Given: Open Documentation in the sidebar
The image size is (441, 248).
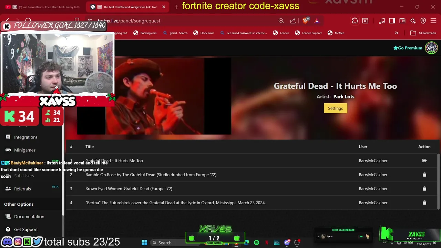Looking at the screenshot, I should point(29,217).
